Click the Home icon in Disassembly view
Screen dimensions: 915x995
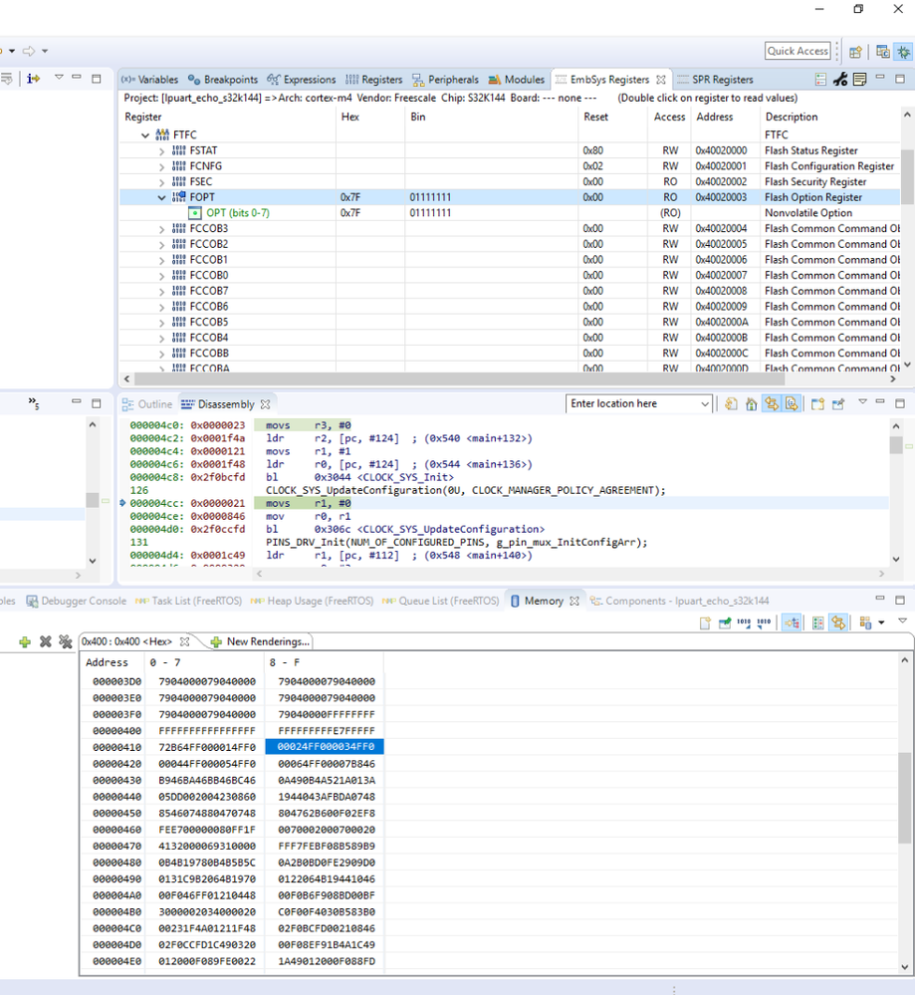point(752,404)
